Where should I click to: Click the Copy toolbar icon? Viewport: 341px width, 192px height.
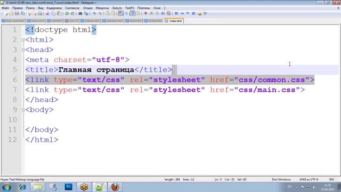[x=53, y=13]
